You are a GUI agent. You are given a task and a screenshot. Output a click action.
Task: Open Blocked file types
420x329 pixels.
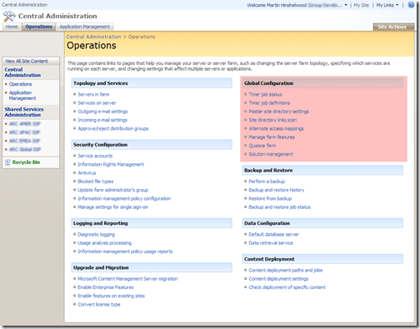click(x=96, y=182)
